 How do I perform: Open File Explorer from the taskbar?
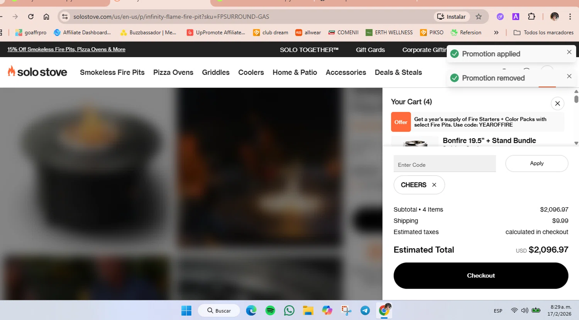click(x=308, y=310)
